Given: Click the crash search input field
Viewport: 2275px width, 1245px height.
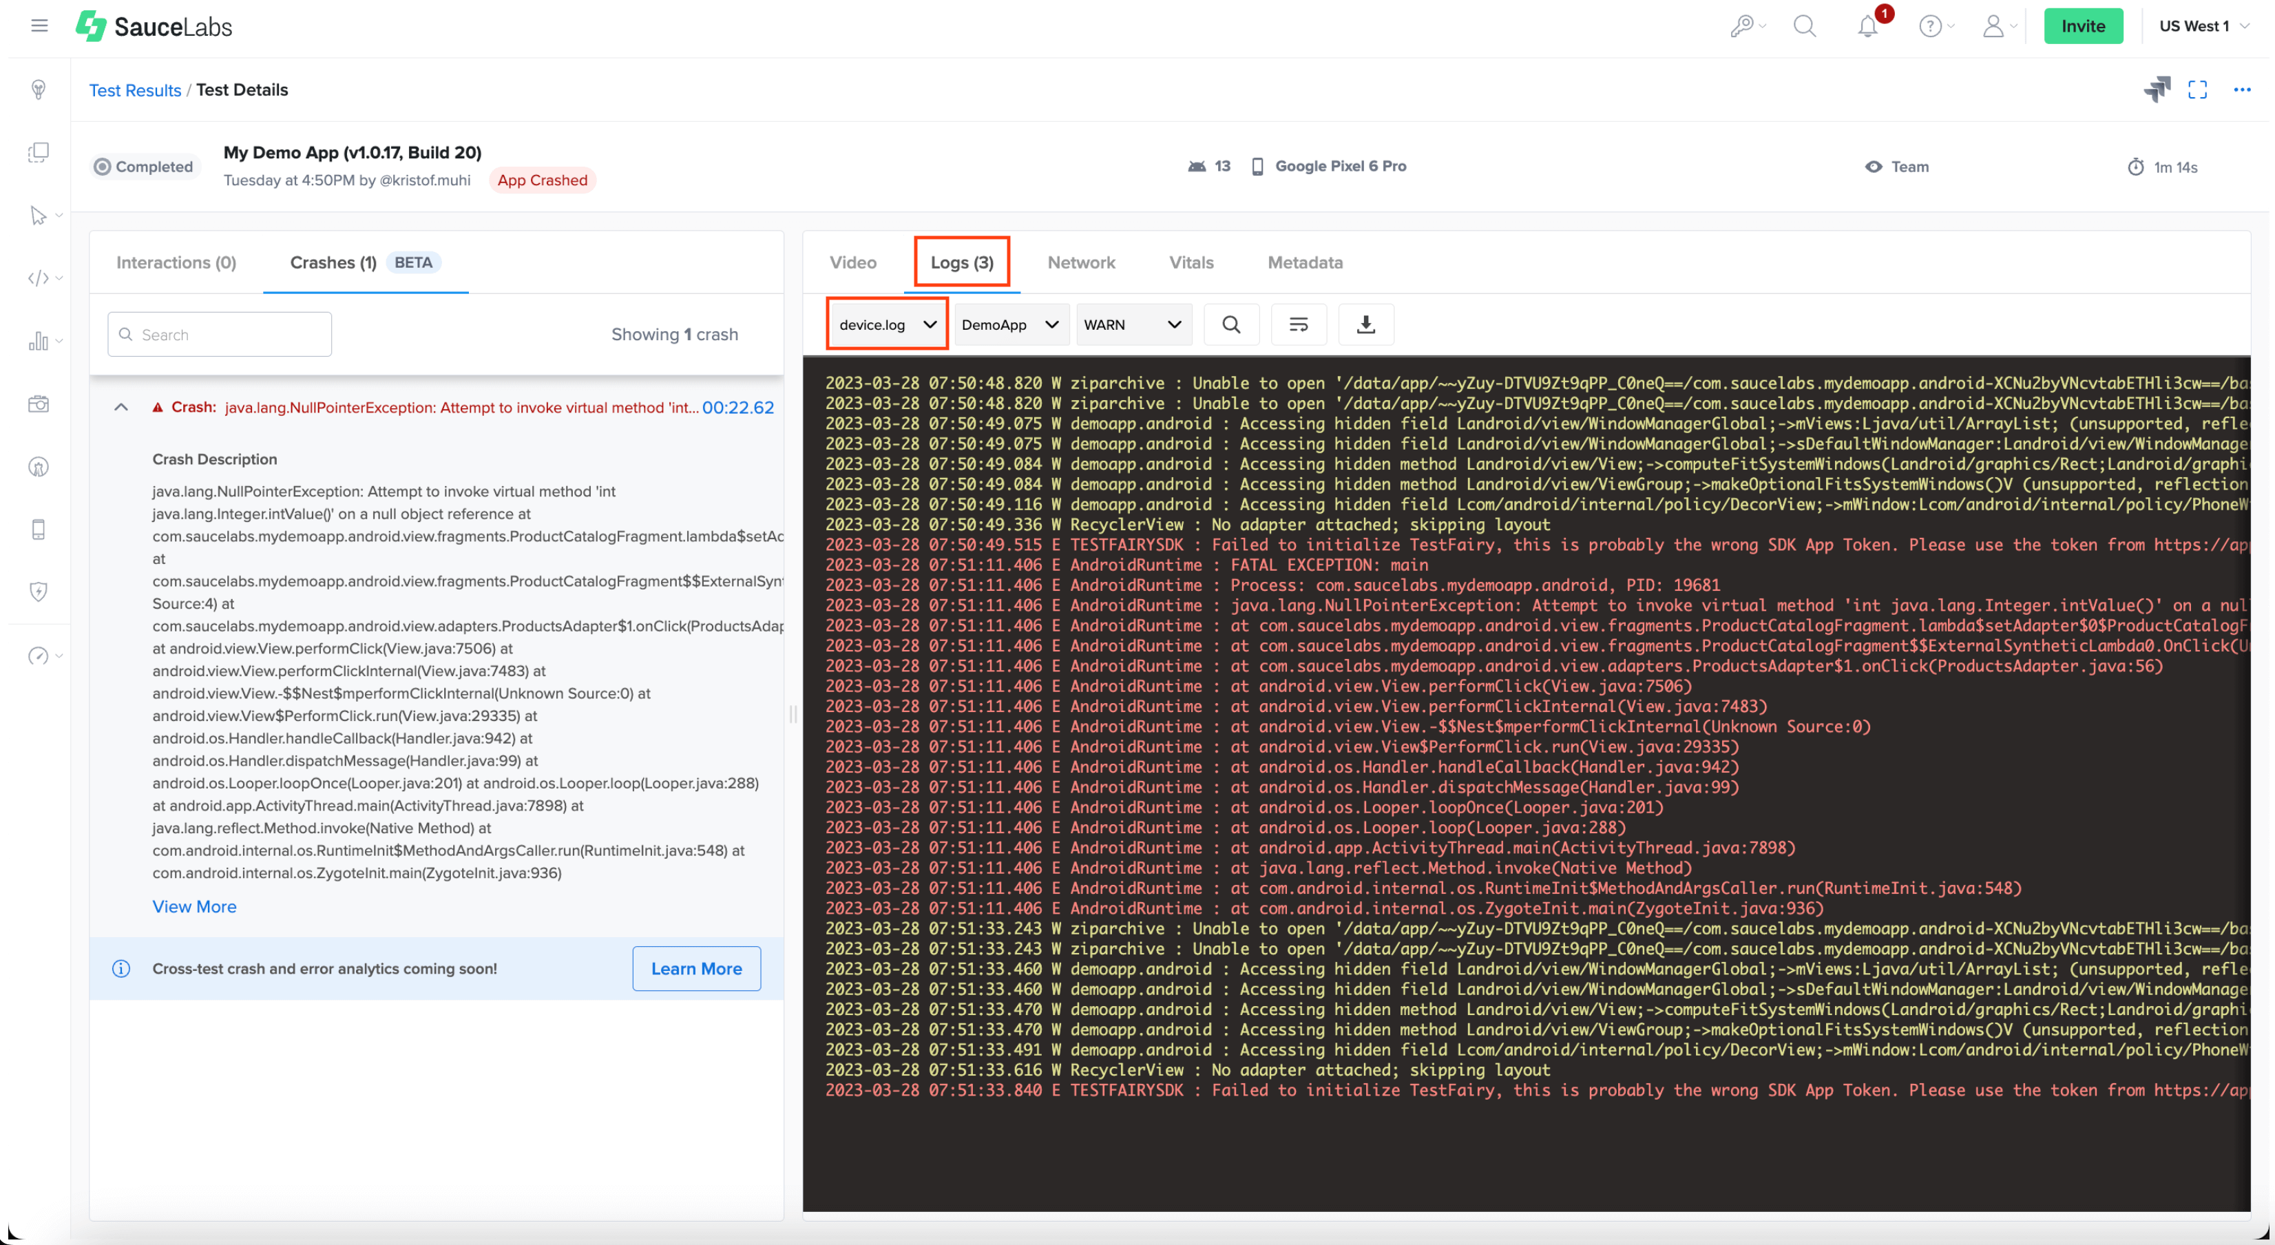Looking at the screenshot, I should 219,334.
